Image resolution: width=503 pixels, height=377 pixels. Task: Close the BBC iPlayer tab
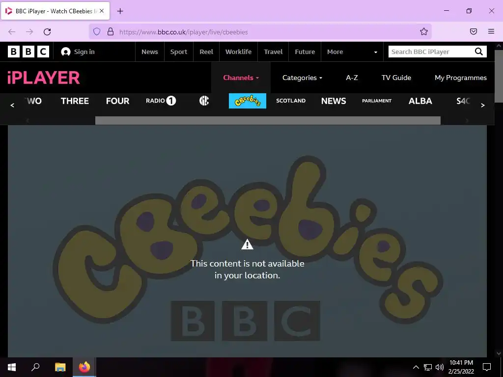pos(102,11)
